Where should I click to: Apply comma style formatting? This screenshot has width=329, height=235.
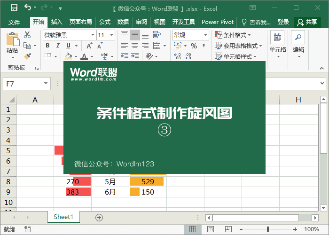coord(204,46)
